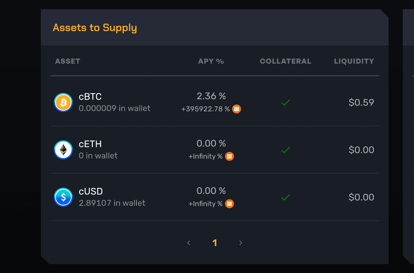Click the Assets to Supply heading
414x273 pixels.
coord(95,28)
